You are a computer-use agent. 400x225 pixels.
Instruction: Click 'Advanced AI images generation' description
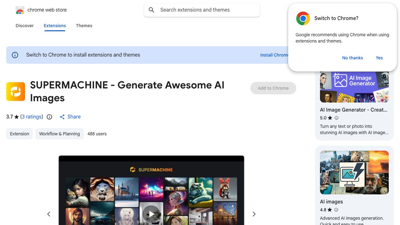(x=352, y=221)
